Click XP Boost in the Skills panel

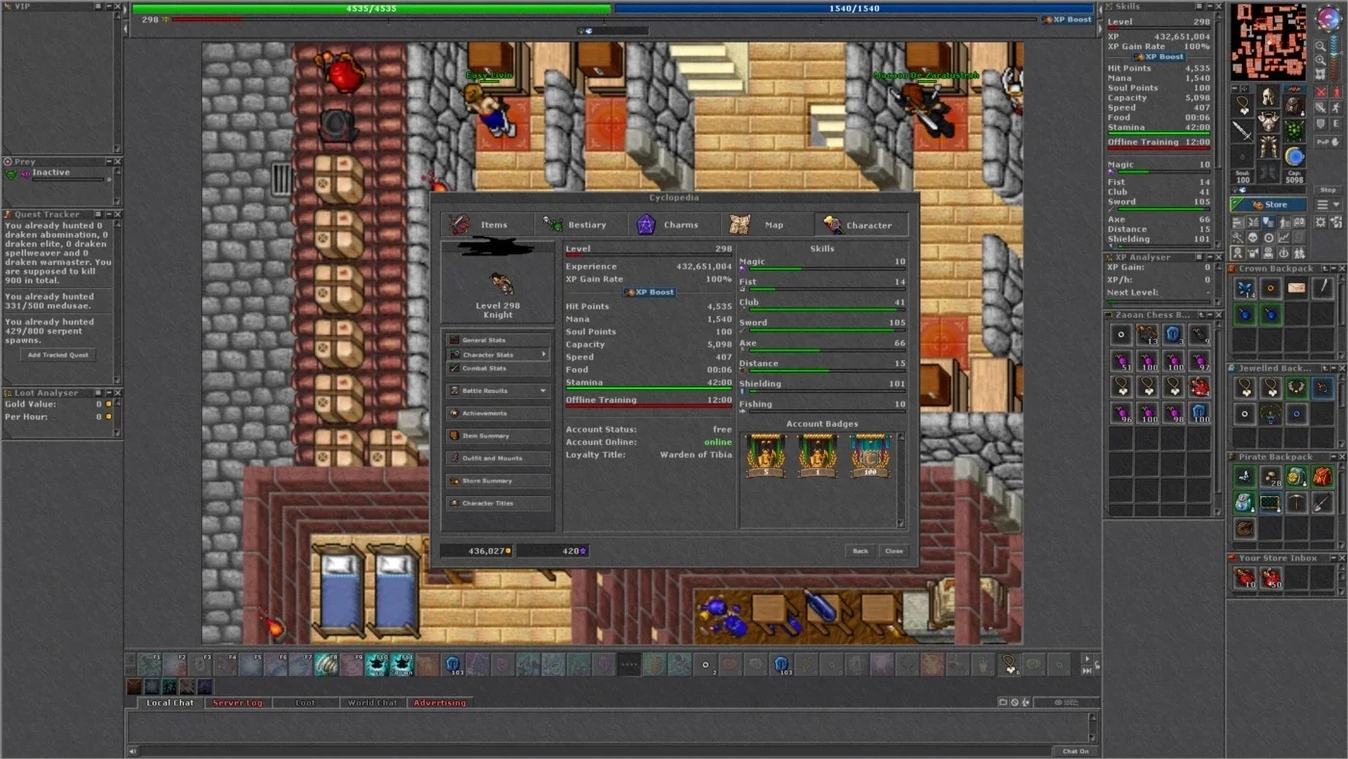[x=1159, y=57]
